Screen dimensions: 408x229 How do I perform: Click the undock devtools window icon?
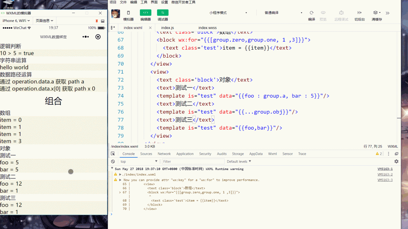[x=397, y=154]
